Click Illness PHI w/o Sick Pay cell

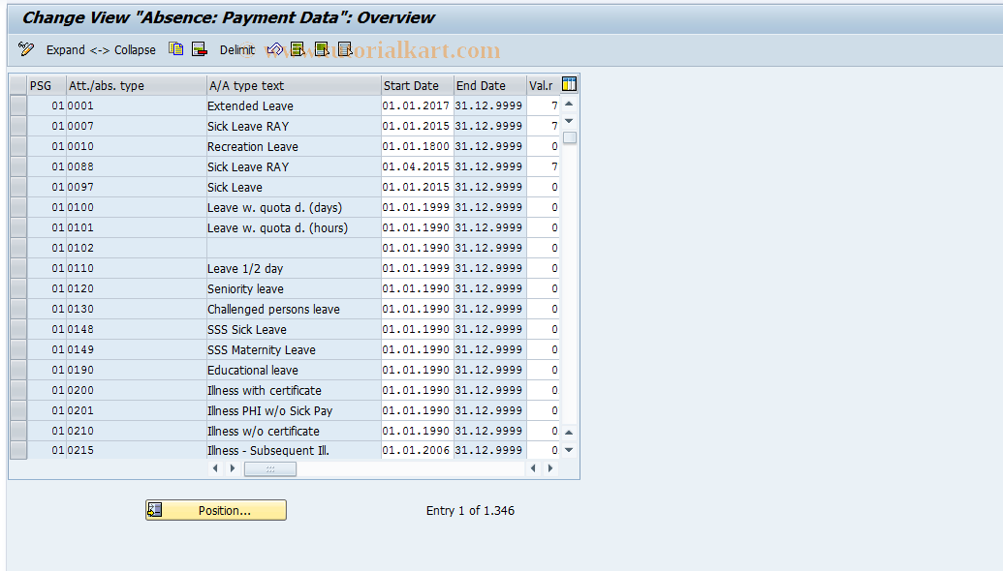pyautogui.click(x=294, y=410)
